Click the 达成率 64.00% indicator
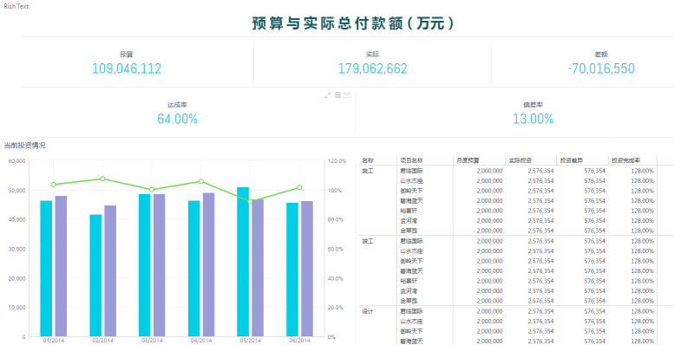The image size is (674, 345). (x=177, y=119)
